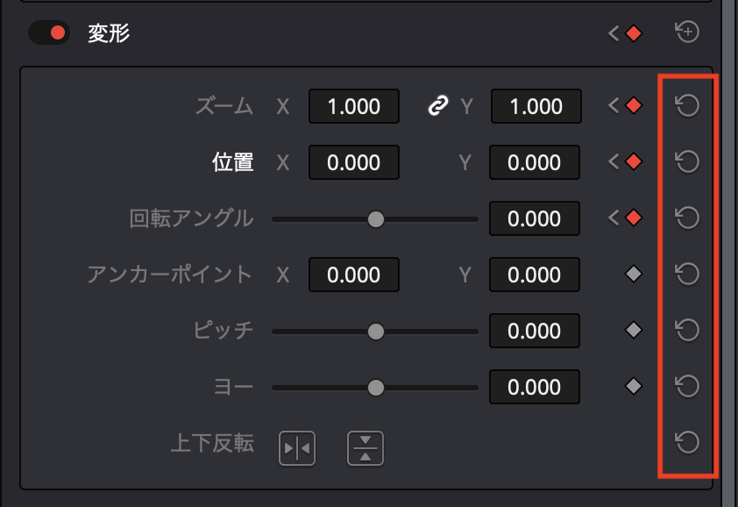Reset the 回転アングル rotation value
Image resolution: width=738 pixels, height=507 pixels.
point(688,218)
